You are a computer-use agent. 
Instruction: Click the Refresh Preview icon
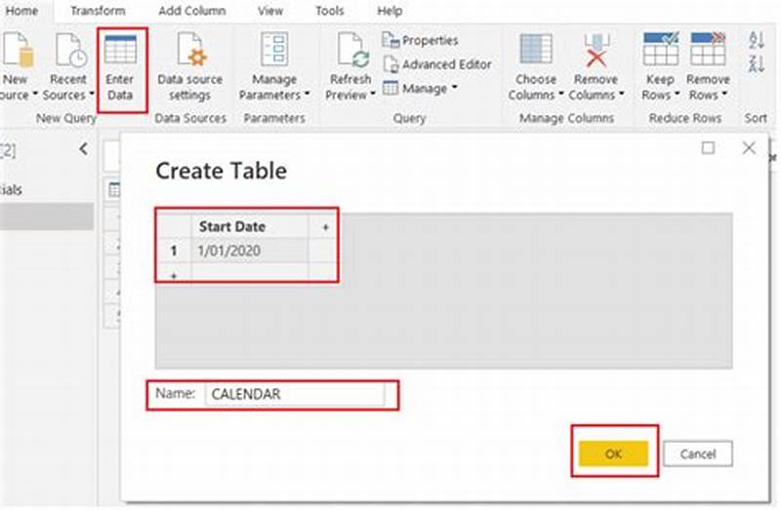point(352,50)
